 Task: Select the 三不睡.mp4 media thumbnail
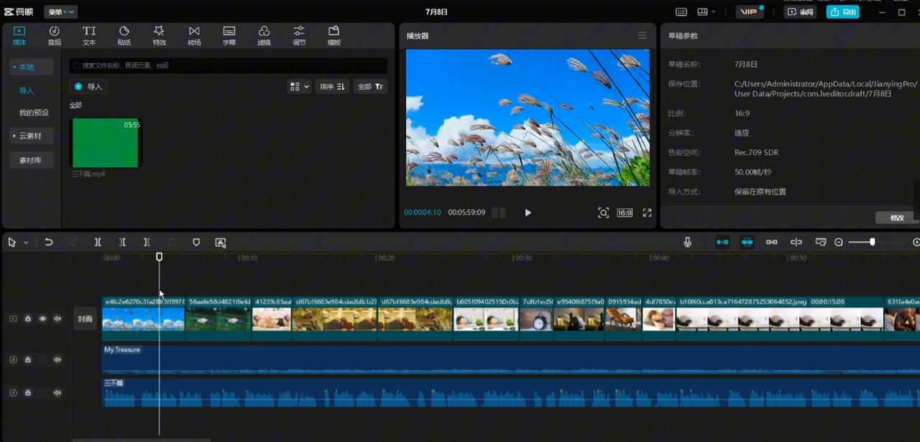coord(105,143)
